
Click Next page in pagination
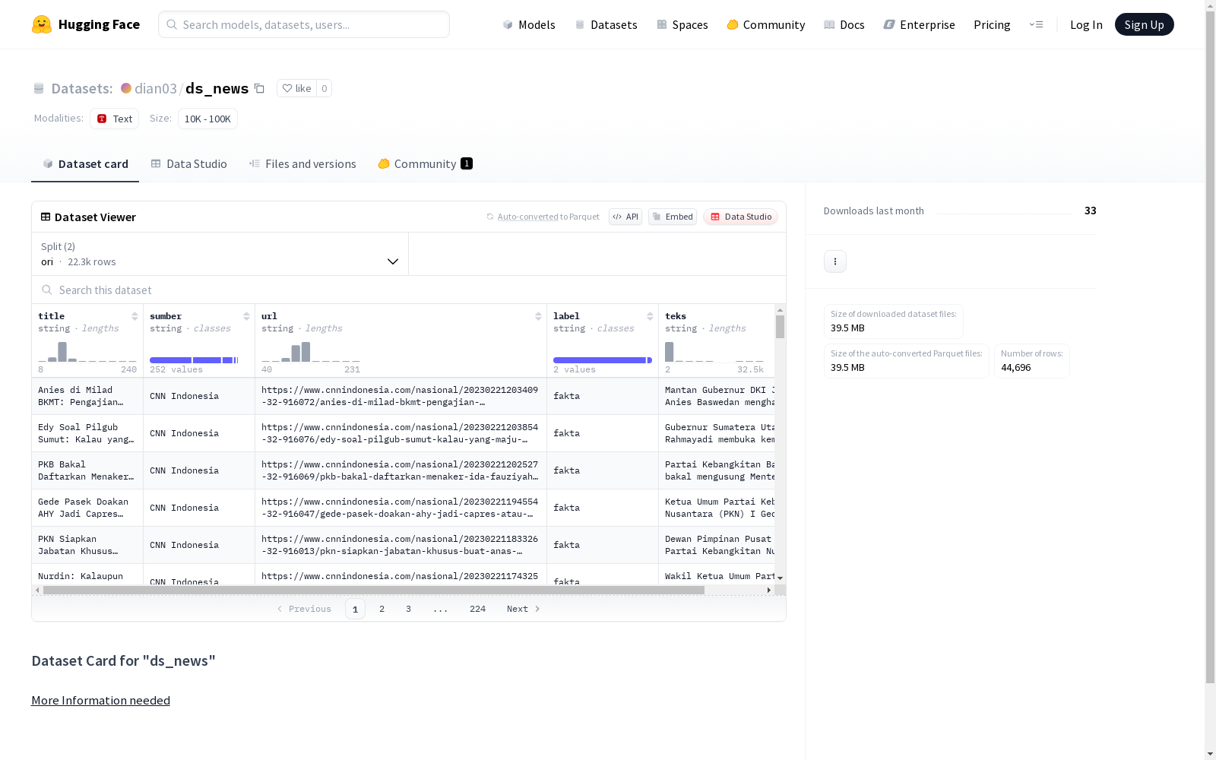tap(524, 609)
